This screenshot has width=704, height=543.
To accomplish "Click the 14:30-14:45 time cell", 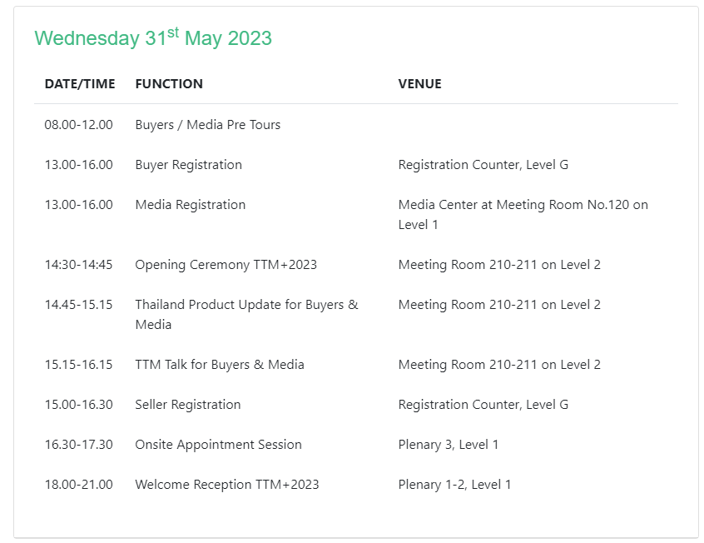I will coord(78,265).
